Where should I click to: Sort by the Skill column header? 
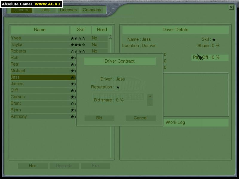80,30
